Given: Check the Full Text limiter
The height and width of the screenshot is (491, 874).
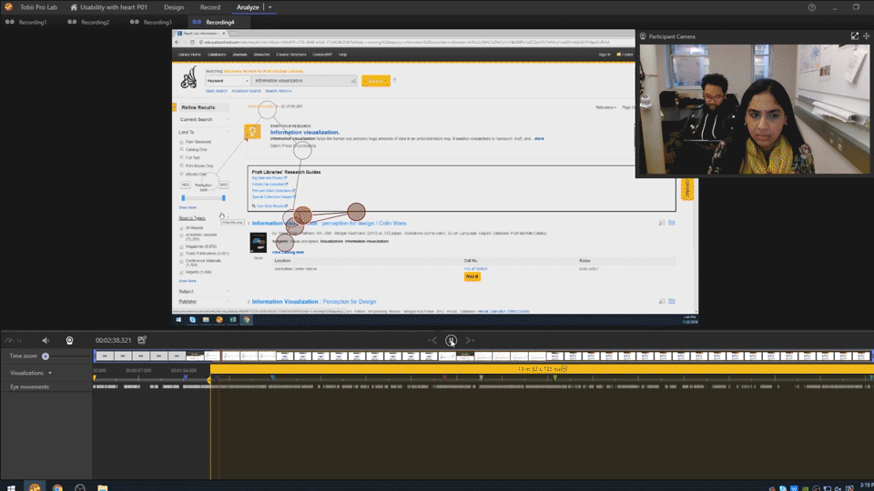Looking at the screenshot, I should click(x=182, y=157).
